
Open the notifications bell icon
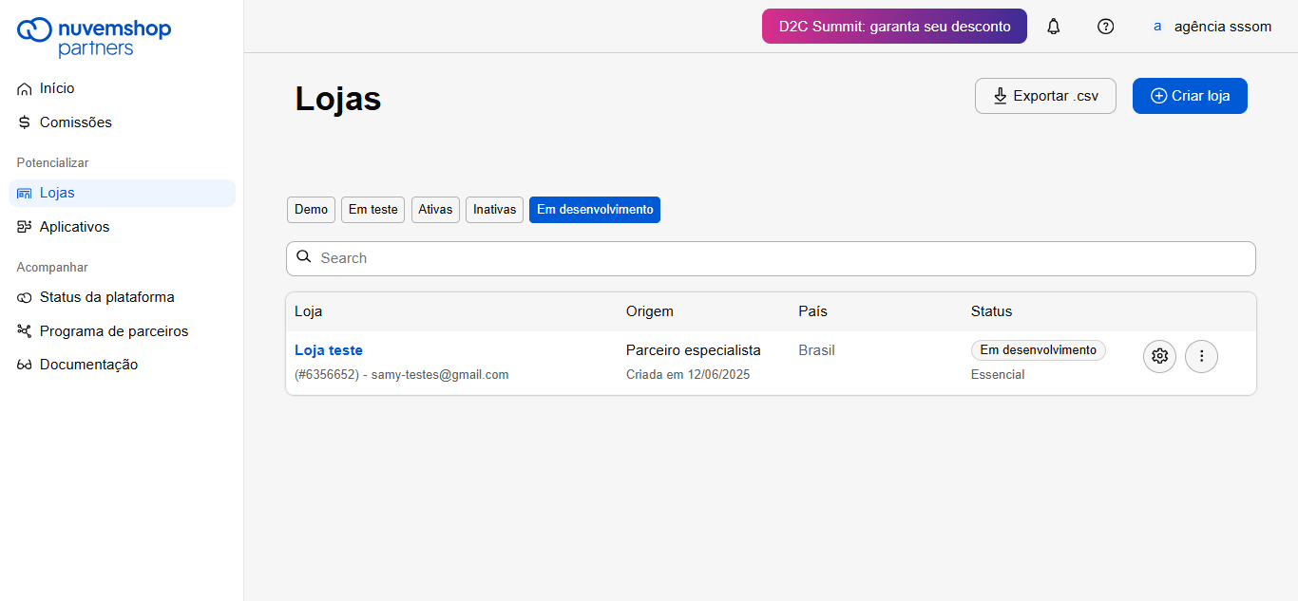coord(1053,27)
